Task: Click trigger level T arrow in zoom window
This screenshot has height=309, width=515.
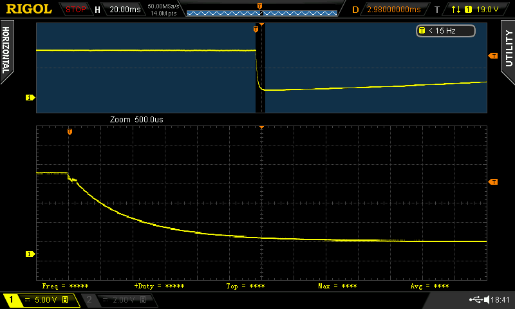Action: tap(493, 182)
